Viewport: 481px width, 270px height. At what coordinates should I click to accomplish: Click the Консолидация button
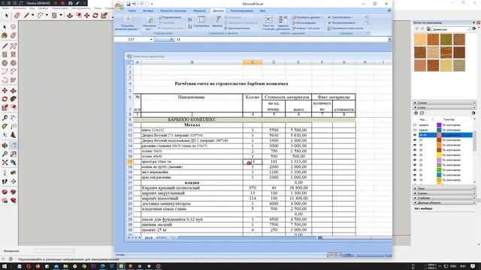[x=304, y=22]
